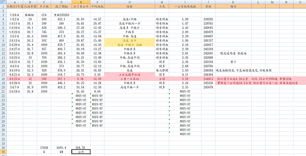Click the mileage cell 239592

click(x=208, y=19)
